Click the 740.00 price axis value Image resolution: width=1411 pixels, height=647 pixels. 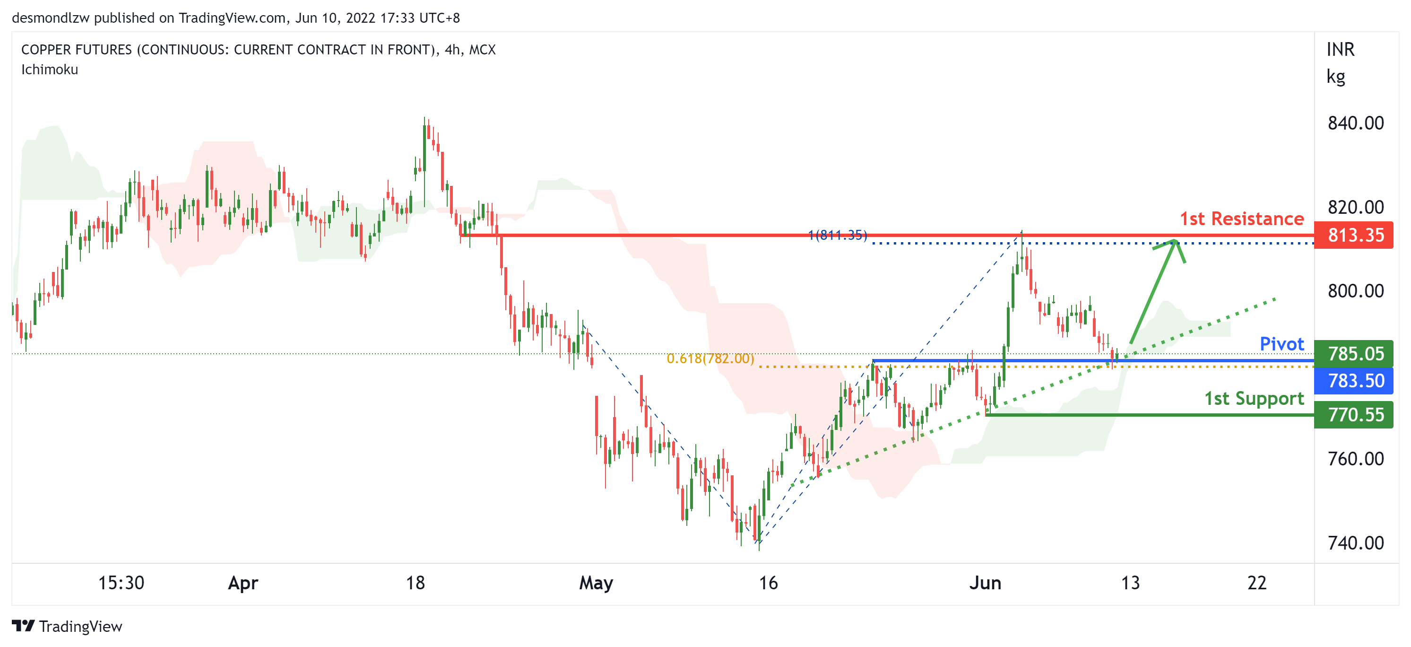point(1355,543)
